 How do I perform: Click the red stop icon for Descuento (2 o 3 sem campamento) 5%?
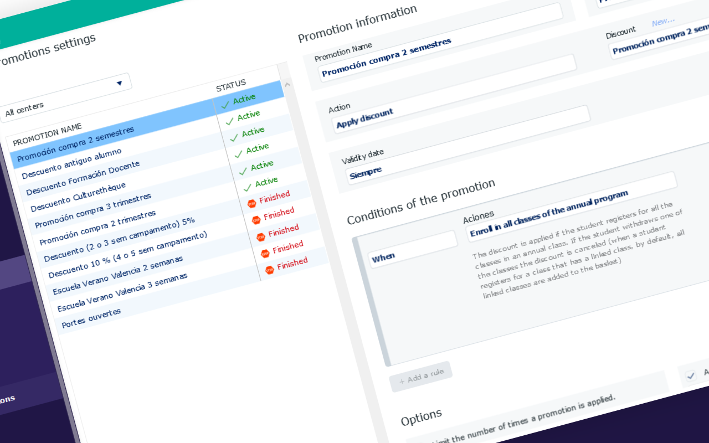click(x=251, y=203)
